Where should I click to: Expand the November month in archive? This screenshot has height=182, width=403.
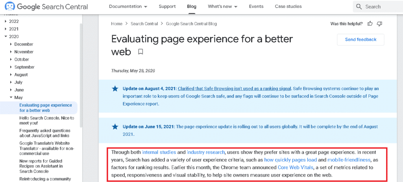11,52
